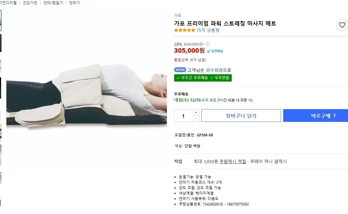Click the WOW membership badge
The width and height of the screenshot is (348, 214).
pos(180,70)
